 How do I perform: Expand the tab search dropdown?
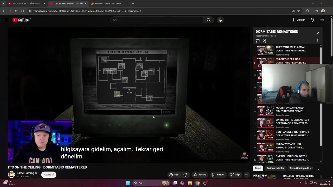pyautogui.click(x=3, y=4)
